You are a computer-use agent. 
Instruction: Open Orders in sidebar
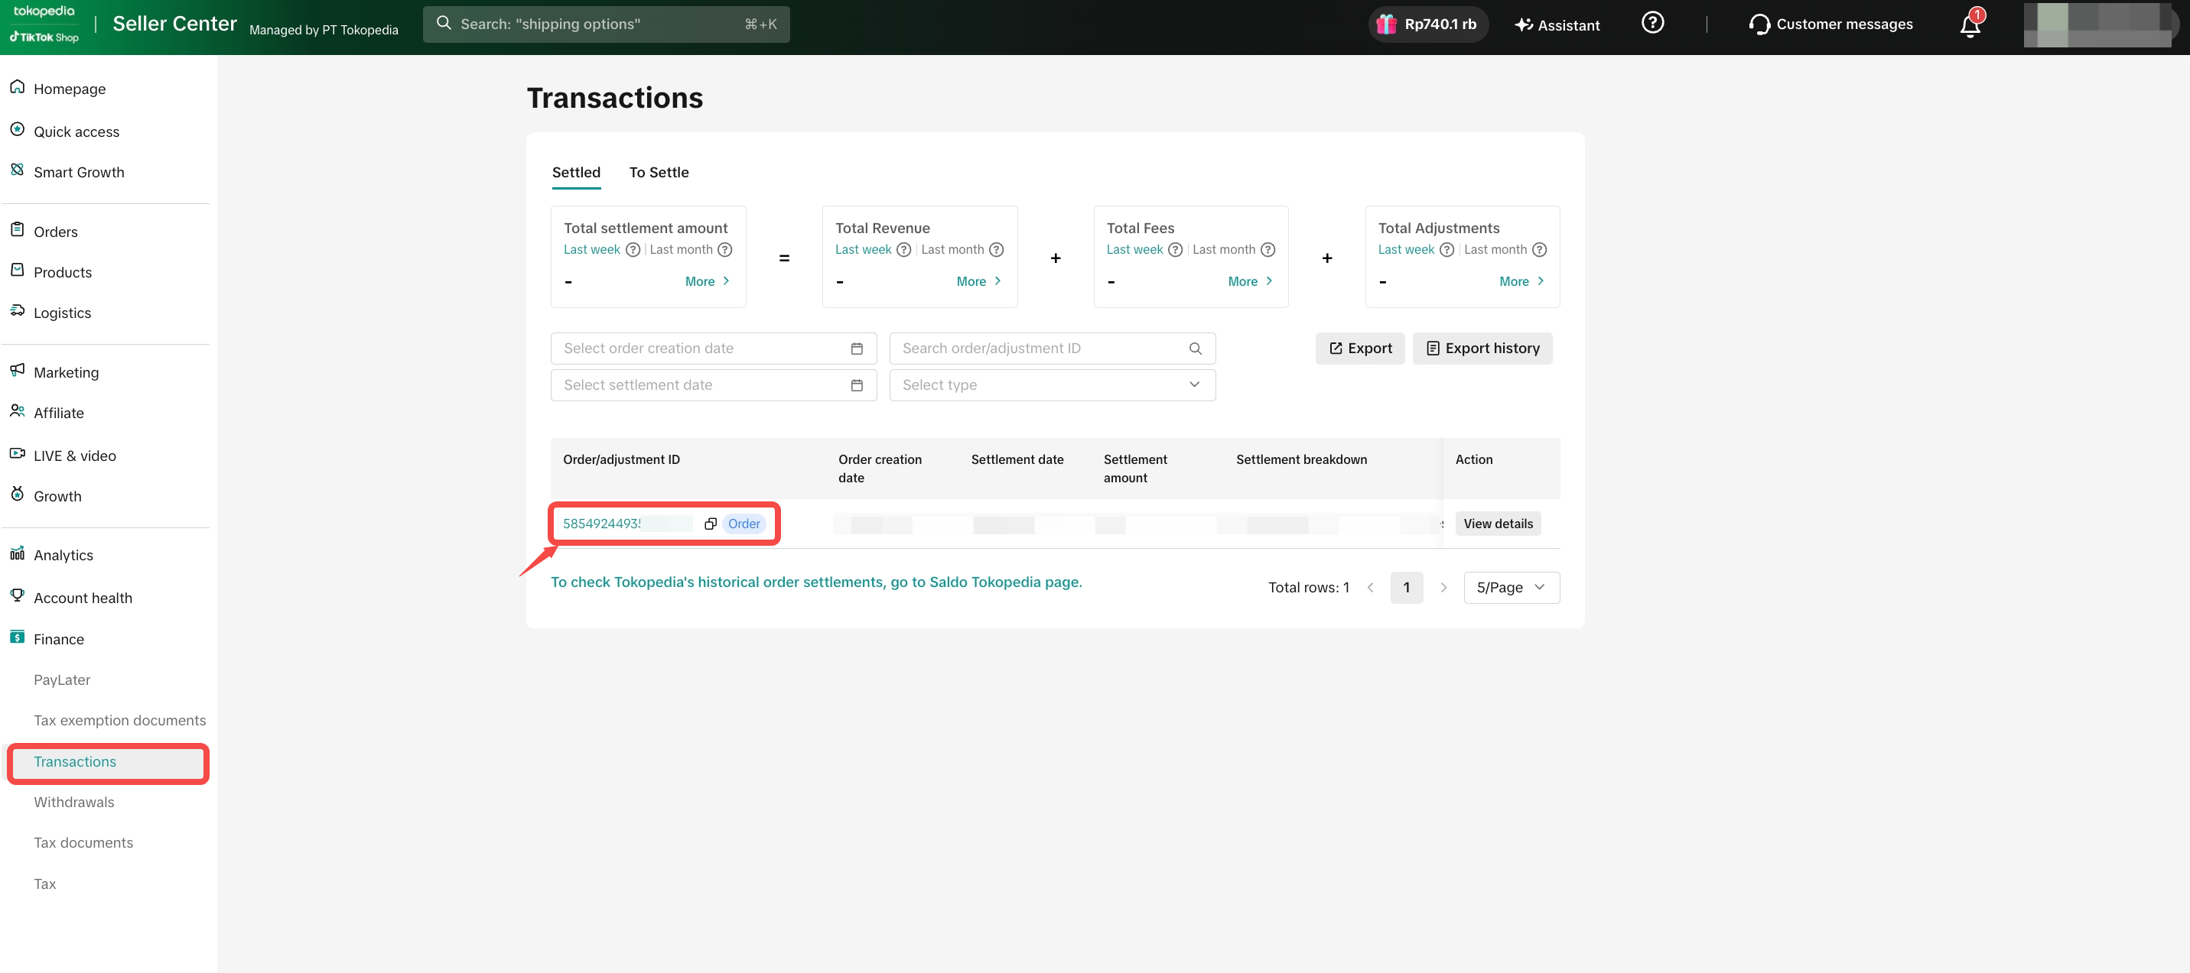coord(54,231)
